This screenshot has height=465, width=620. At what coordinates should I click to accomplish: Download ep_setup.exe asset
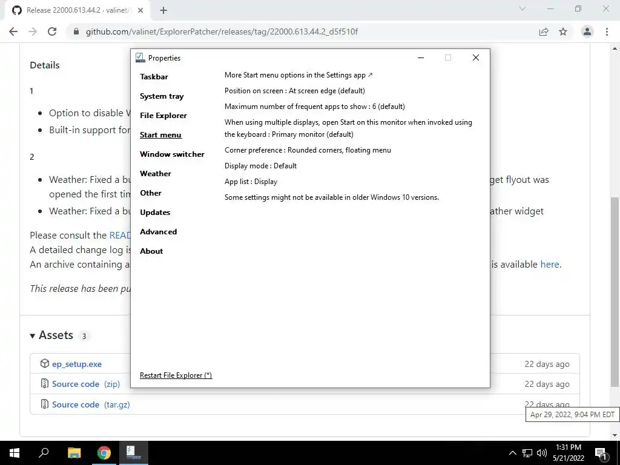[77, 364]
